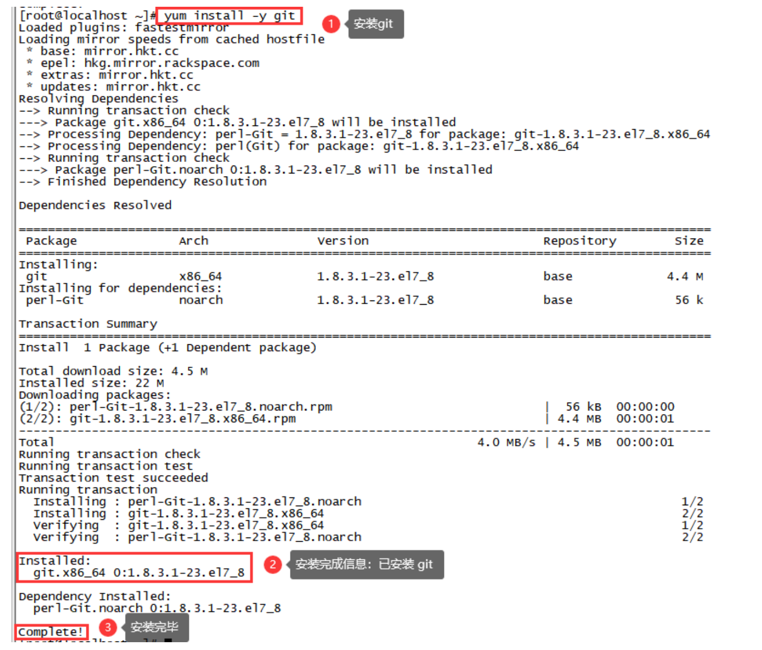This screenshot has width=762, height=650.
Task: Click the highlighted 'Complete!' text
Action: [x=51, y=632]
